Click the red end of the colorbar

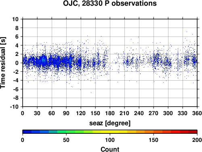[193, 132]
